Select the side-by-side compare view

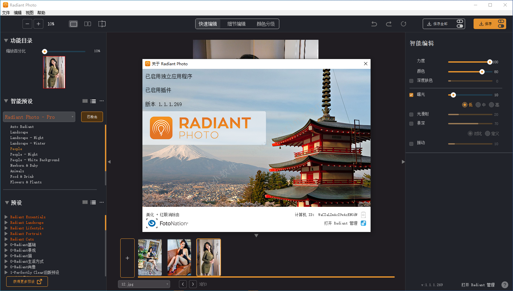click(x=88, y=24)
